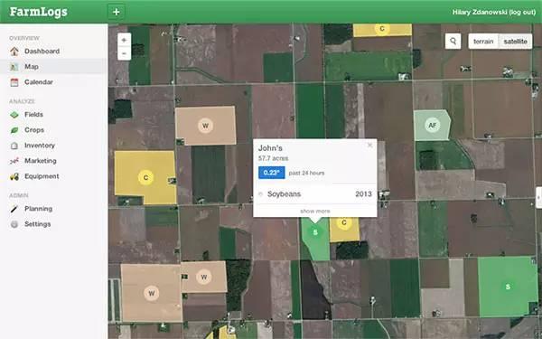Click the Crops leaf icon
This screenshot has width=542, height=339.
14,130
